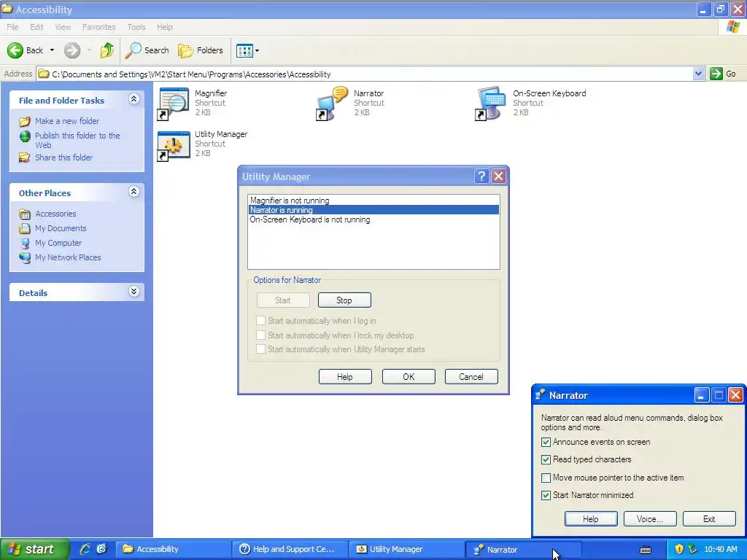Screen dimensions: 747x560
Task: Open the Search toolbar button
Action: point(147,50)
